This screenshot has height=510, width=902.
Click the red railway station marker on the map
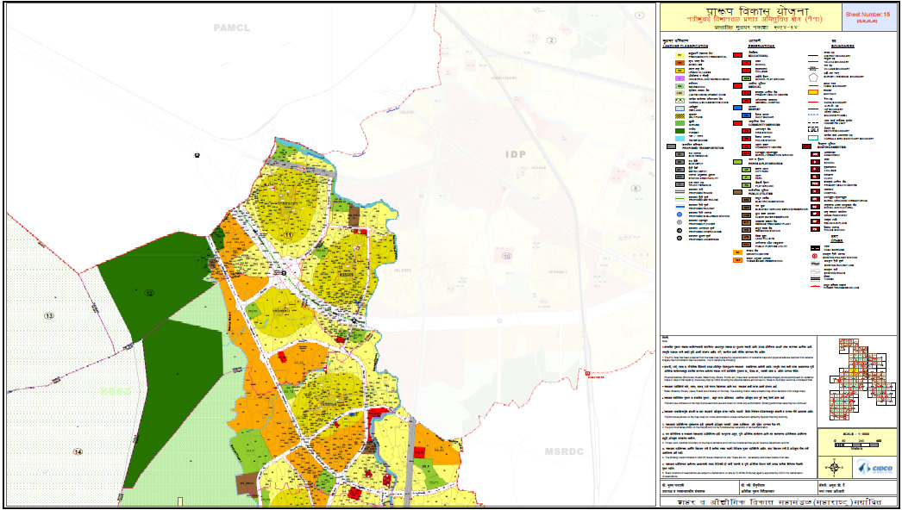pos(587,374)
